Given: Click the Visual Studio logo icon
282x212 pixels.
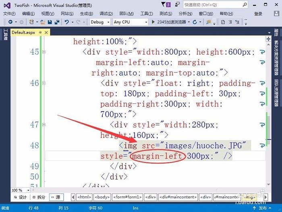Looking at the screenshot, I should (7, 5).
